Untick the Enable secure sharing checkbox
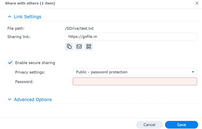The height and width of the screenshot is (129, 202). 10,63
